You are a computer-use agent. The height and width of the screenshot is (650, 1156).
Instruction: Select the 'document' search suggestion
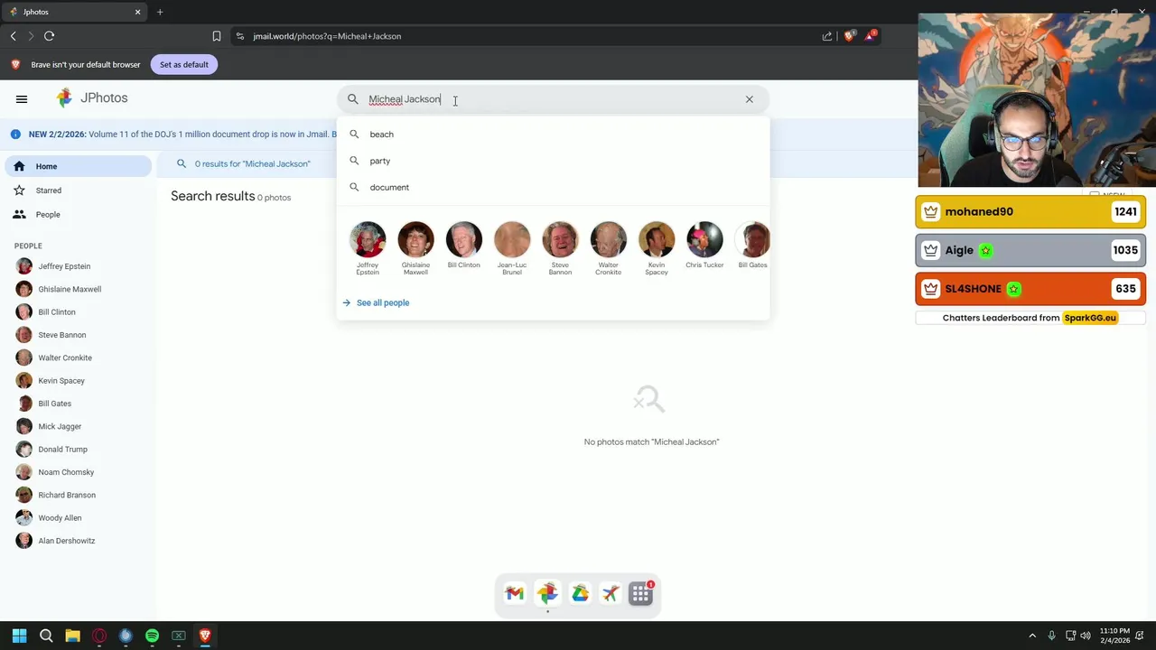(x=553, y=187)
